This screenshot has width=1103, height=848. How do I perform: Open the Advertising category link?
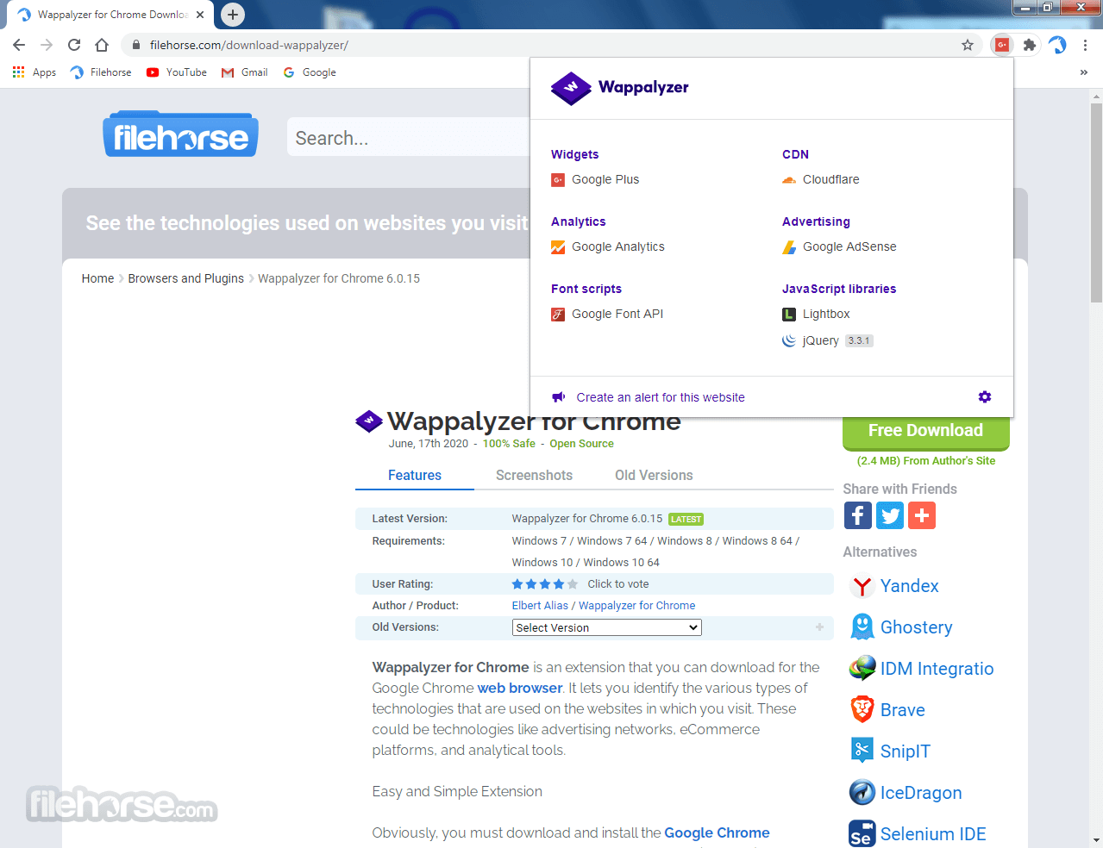click(x=816, y=221)
